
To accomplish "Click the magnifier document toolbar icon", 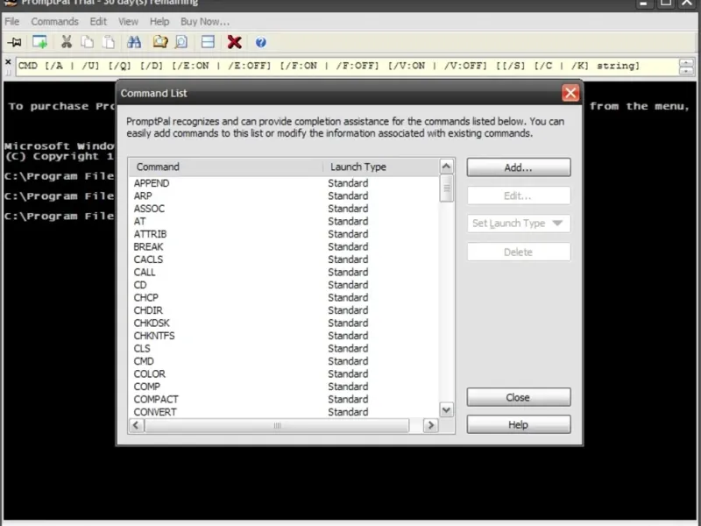I will [181, 42].
